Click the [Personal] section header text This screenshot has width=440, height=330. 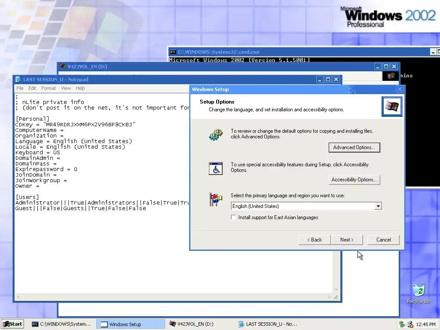coord(32,119)
